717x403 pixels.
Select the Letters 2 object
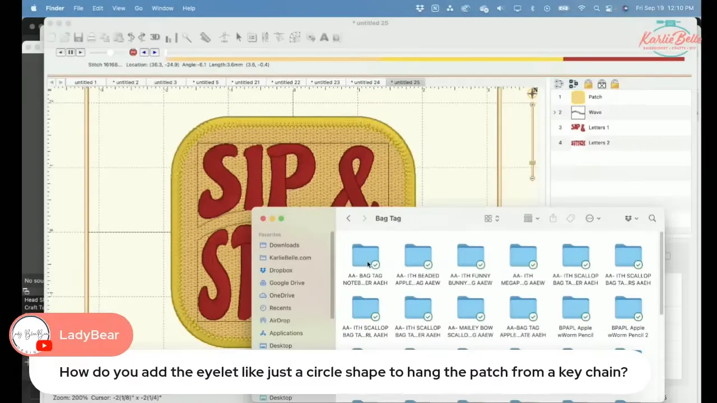coord(621,143)
